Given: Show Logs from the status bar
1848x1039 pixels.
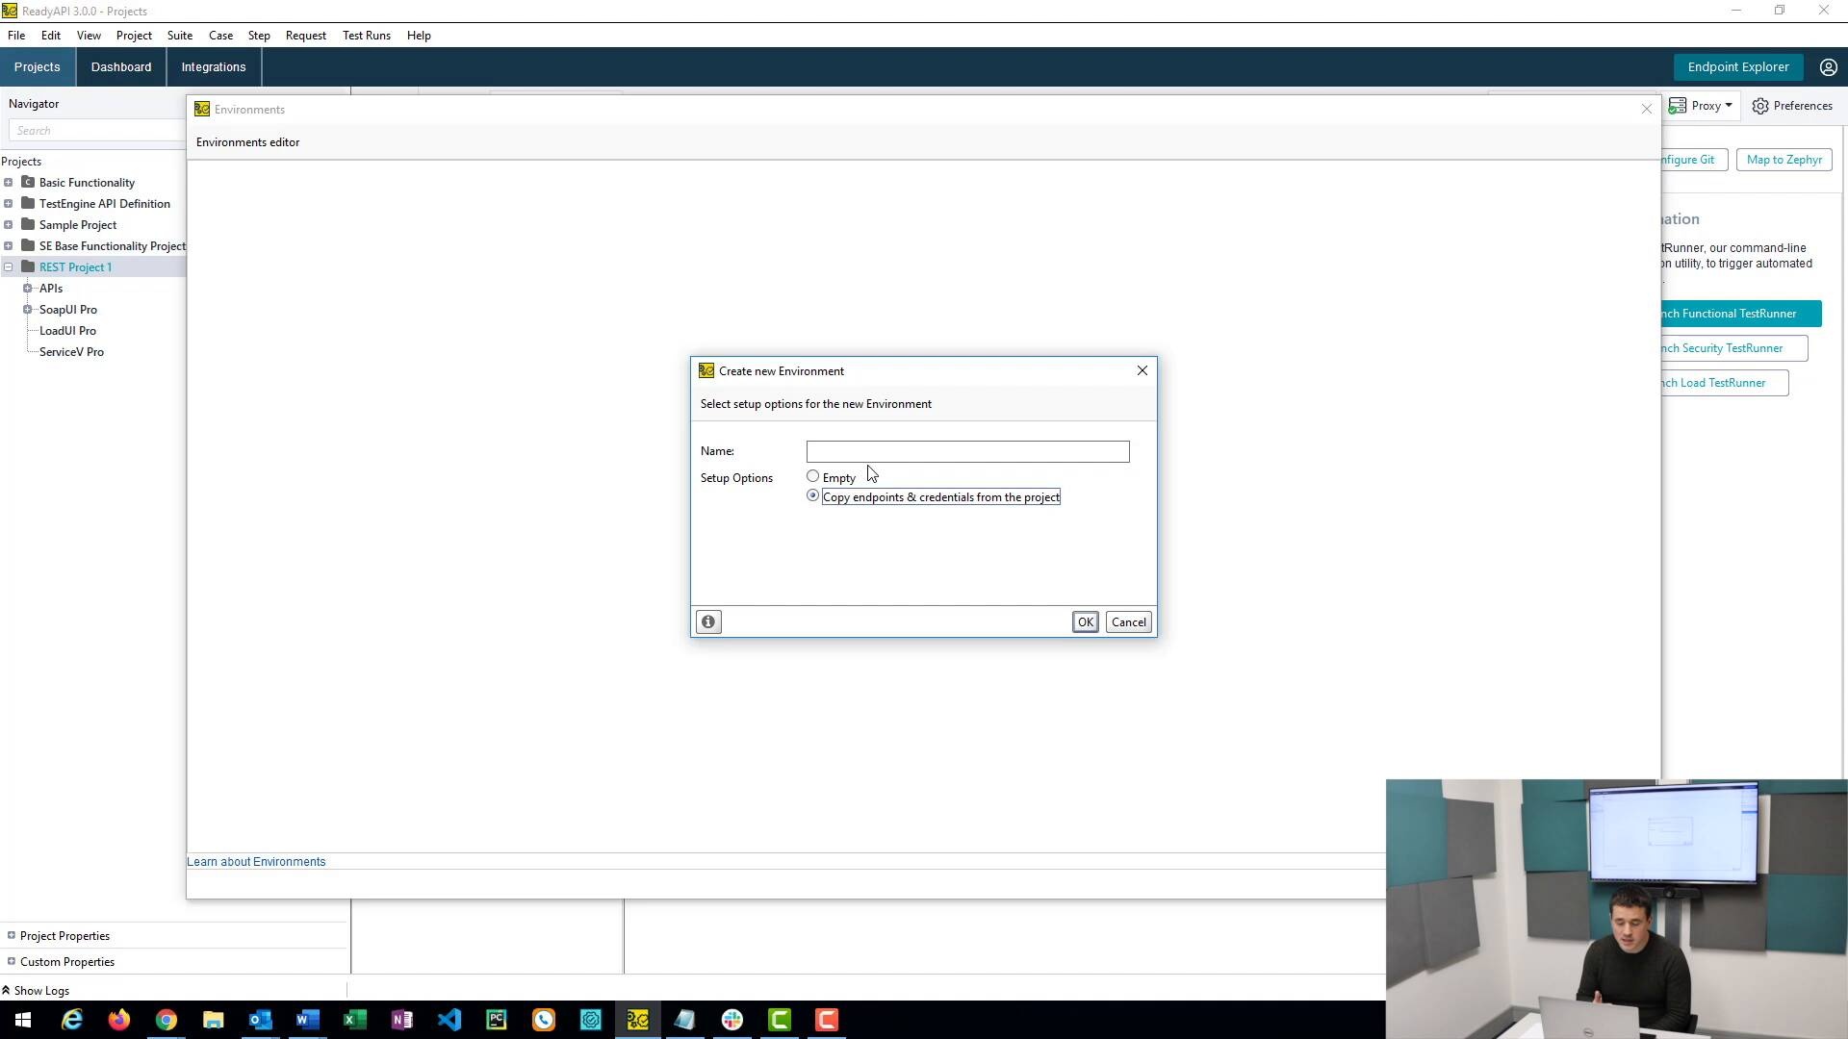Looking at the screenshot, I should click(41, 990).
